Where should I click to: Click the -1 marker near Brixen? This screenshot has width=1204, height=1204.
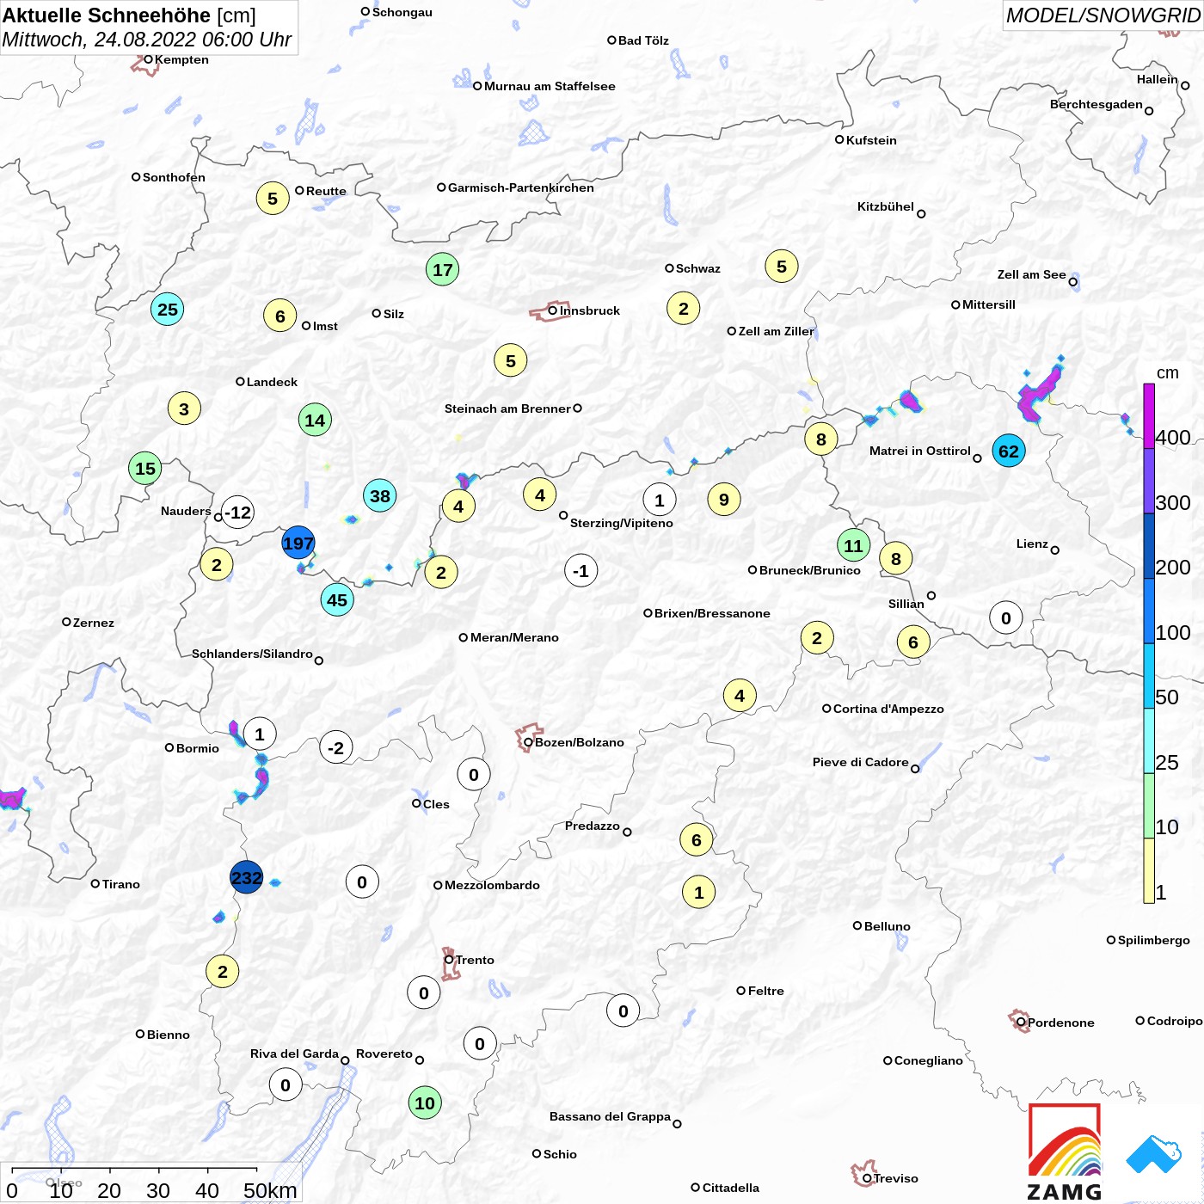tap(581, 570)
